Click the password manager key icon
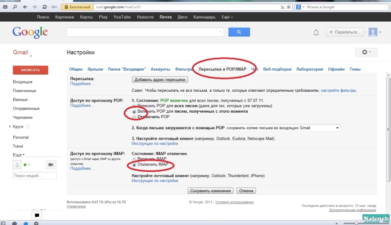Image resolution: width=391 pixels, height=225 pixels. pyautogui.click(x=54, y=7)
